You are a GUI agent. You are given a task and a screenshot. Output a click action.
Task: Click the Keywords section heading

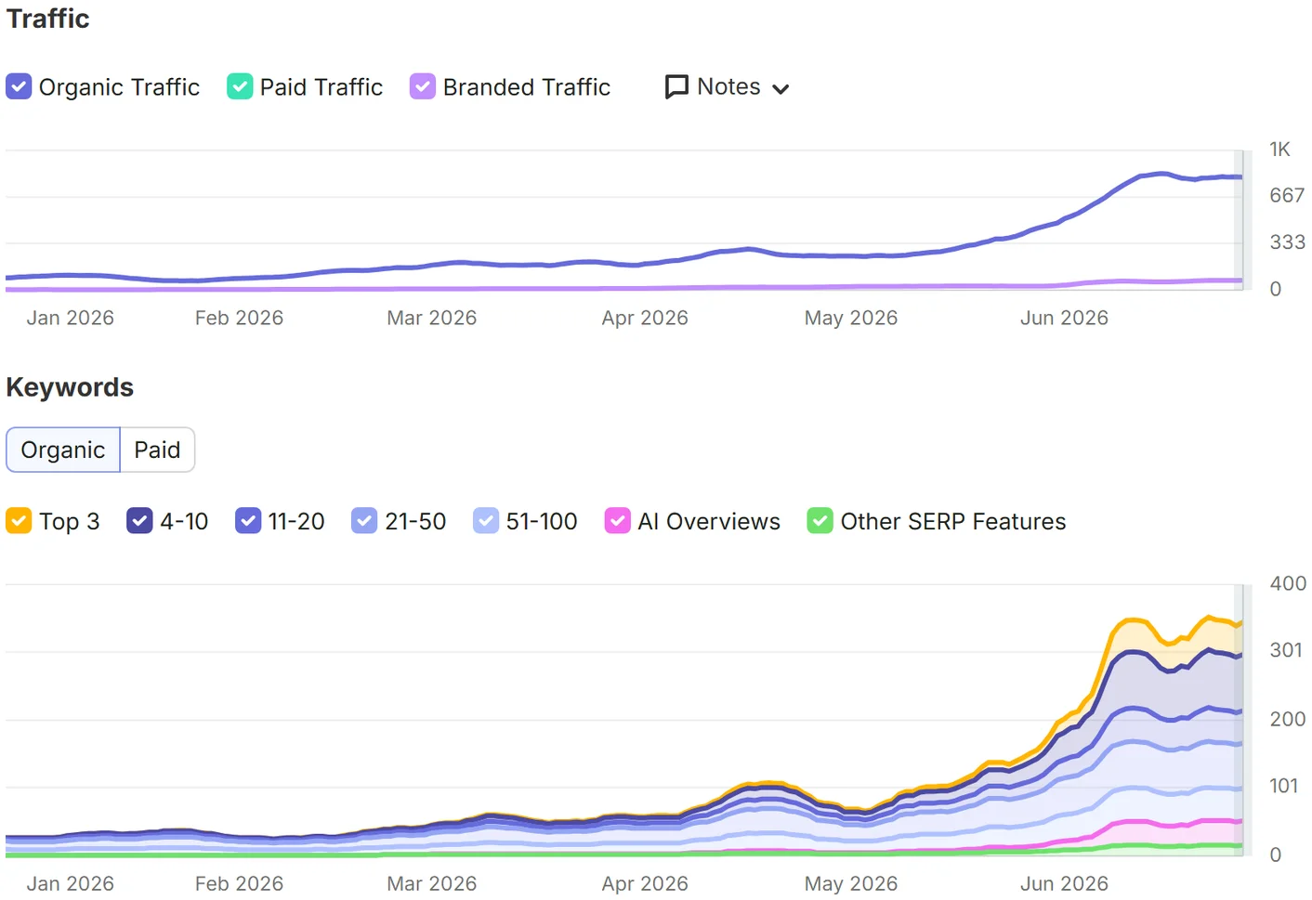[70, 387]
